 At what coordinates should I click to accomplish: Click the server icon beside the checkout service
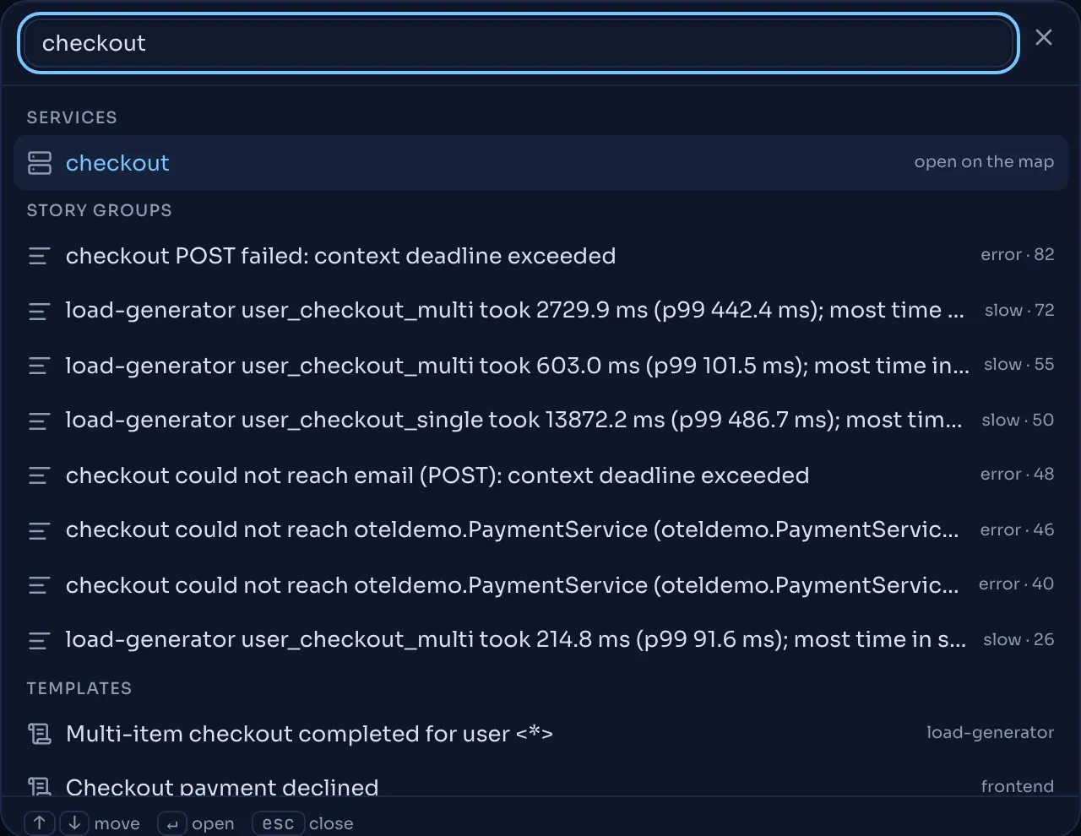coord(40,163)
